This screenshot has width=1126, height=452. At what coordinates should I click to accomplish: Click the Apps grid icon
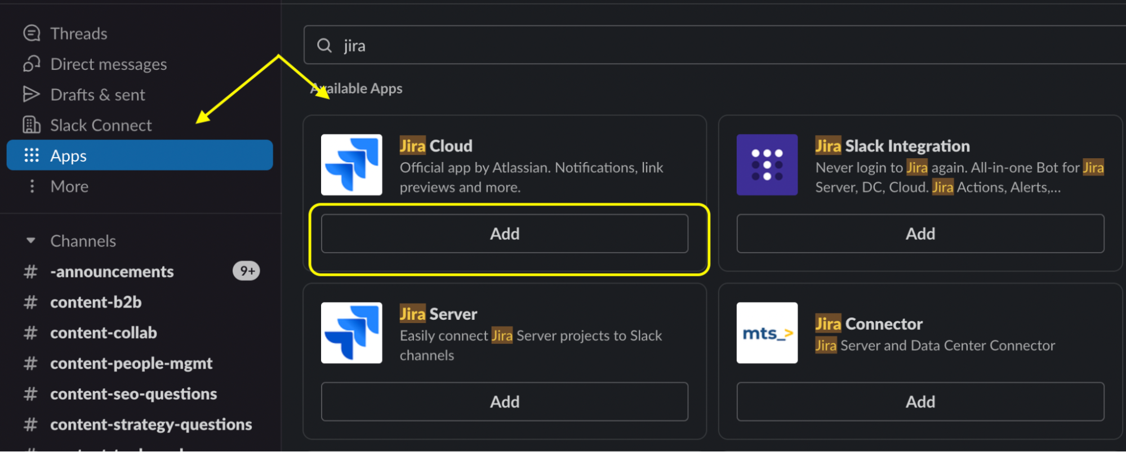[32, 155]
